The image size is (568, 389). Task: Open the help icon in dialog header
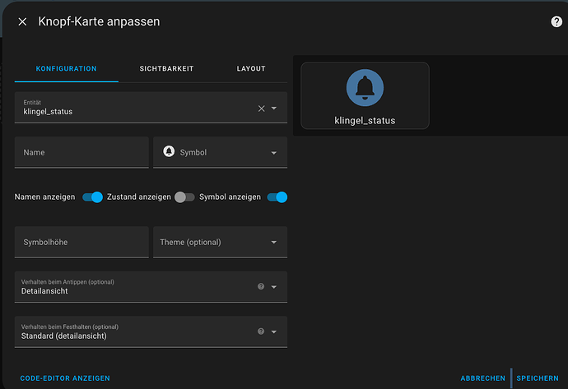(x=556, y=21)
